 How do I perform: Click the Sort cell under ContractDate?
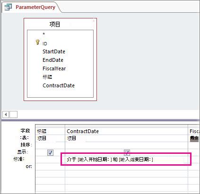(x=126, y=145)
